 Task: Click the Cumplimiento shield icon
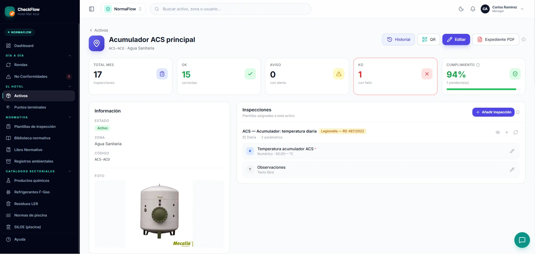(515, 74)
